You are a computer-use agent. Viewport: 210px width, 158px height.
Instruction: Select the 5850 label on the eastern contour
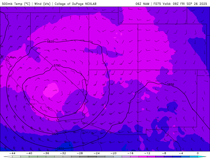pyautogui.click(x=171, y=84)
